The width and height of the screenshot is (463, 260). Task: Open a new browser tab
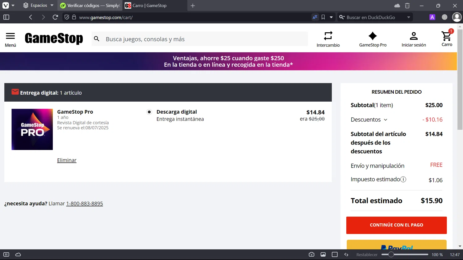click(x=193, y=6)
